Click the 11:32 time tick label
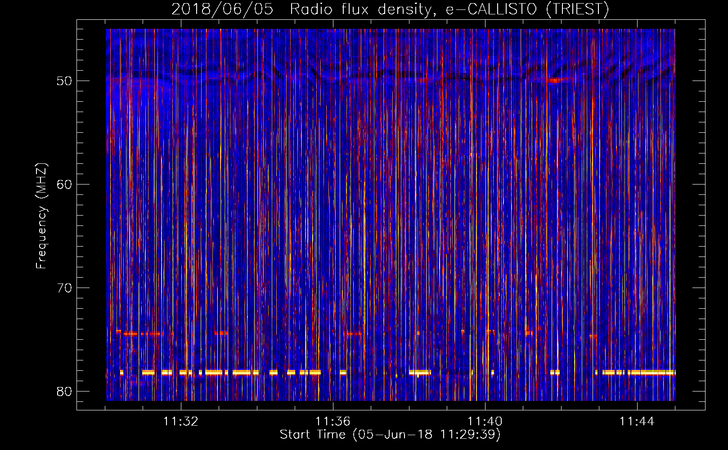The image size is (728, 450). [181, 422]
